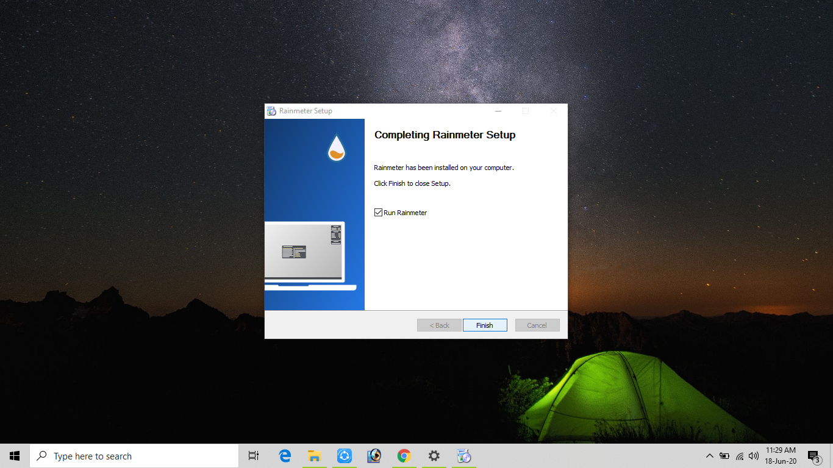Click the volume speaker icon

[x=753, y=455]
